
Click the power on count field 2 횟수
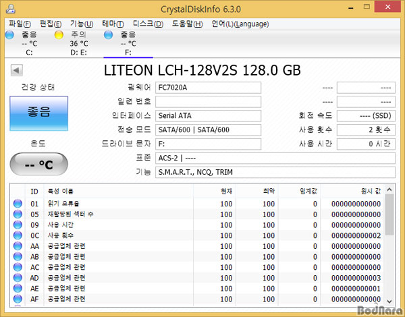coord(366,130)
